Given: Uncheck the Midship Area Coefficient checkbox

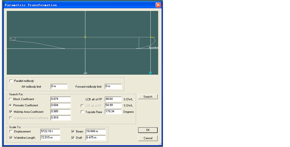Looking at the screenshot, I should click(x=11, y=112).
